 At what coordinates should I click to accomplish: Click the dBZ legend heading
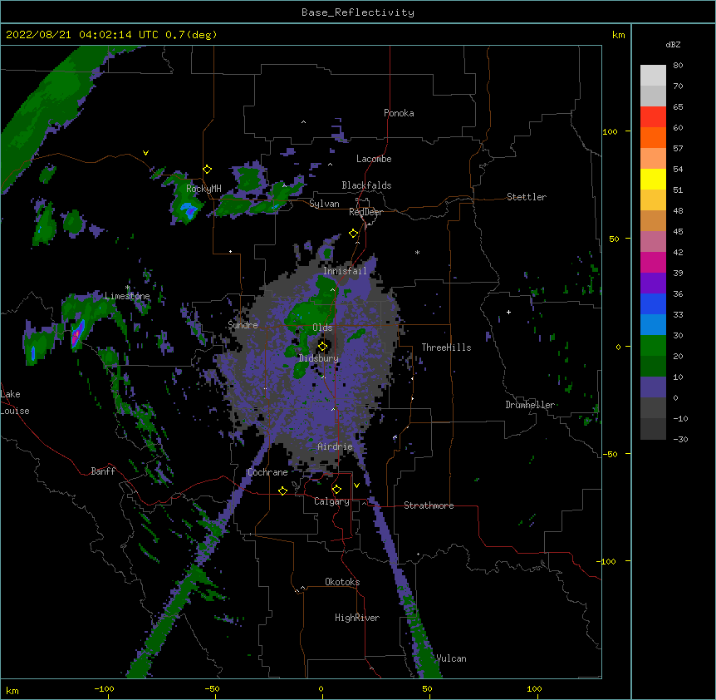[673, 45]
